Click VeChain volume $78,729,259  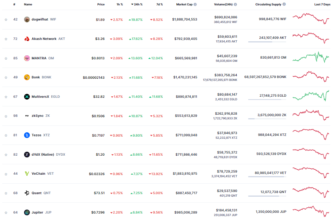click(x=227, y=171)
